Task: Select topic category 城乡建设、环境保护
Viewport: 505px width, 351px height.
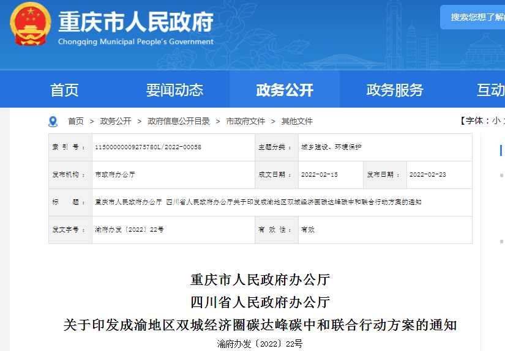Action: point(331,147)
